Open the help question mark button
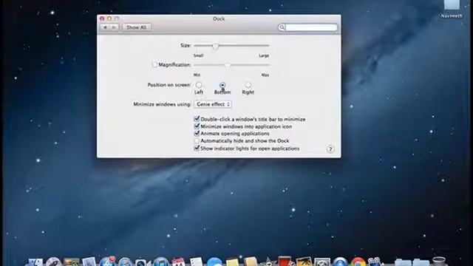This screenshot has width=473, height=266. pyautogui.click(x=330, y=149)
